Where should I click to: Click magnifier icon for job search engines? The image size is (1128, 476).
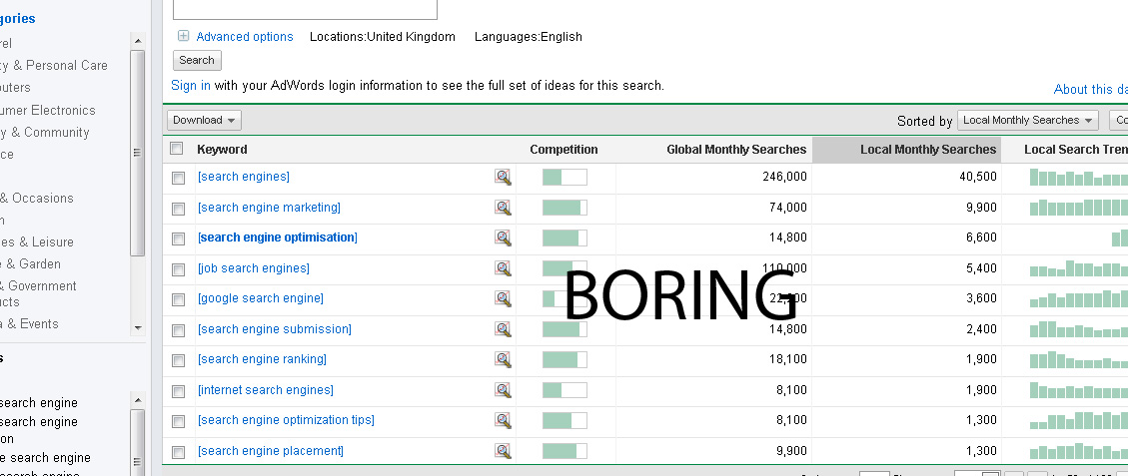503,268
